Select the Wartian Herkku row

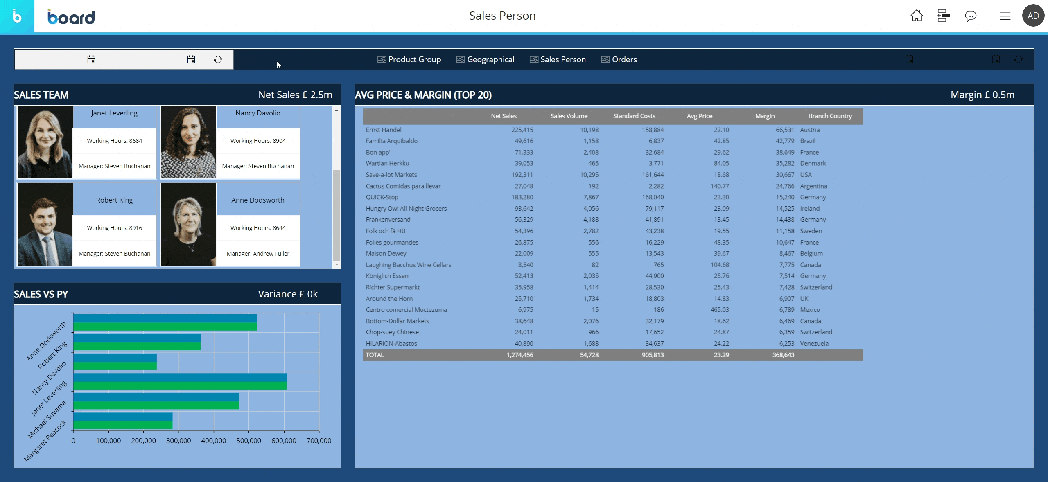click(613, 163)
